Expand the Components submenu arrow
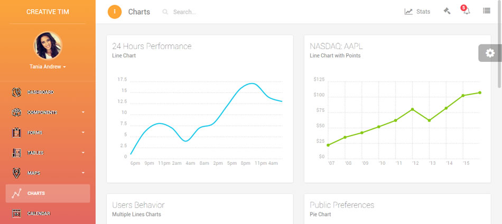Viewport: 502px width, 224px height. (x=83, y=113)
